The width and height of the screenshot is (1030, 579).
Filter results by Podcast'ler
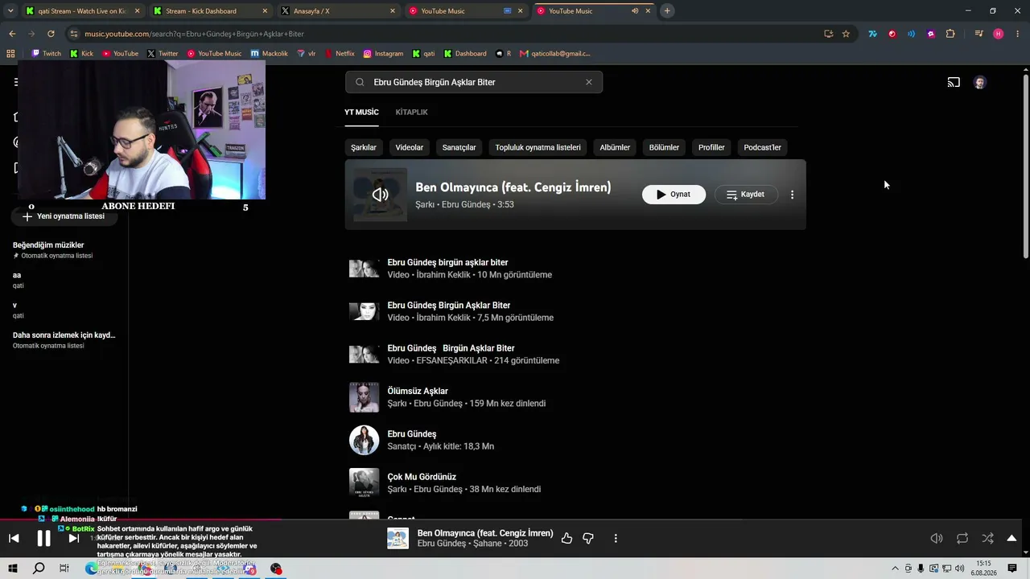click(762, 147)
